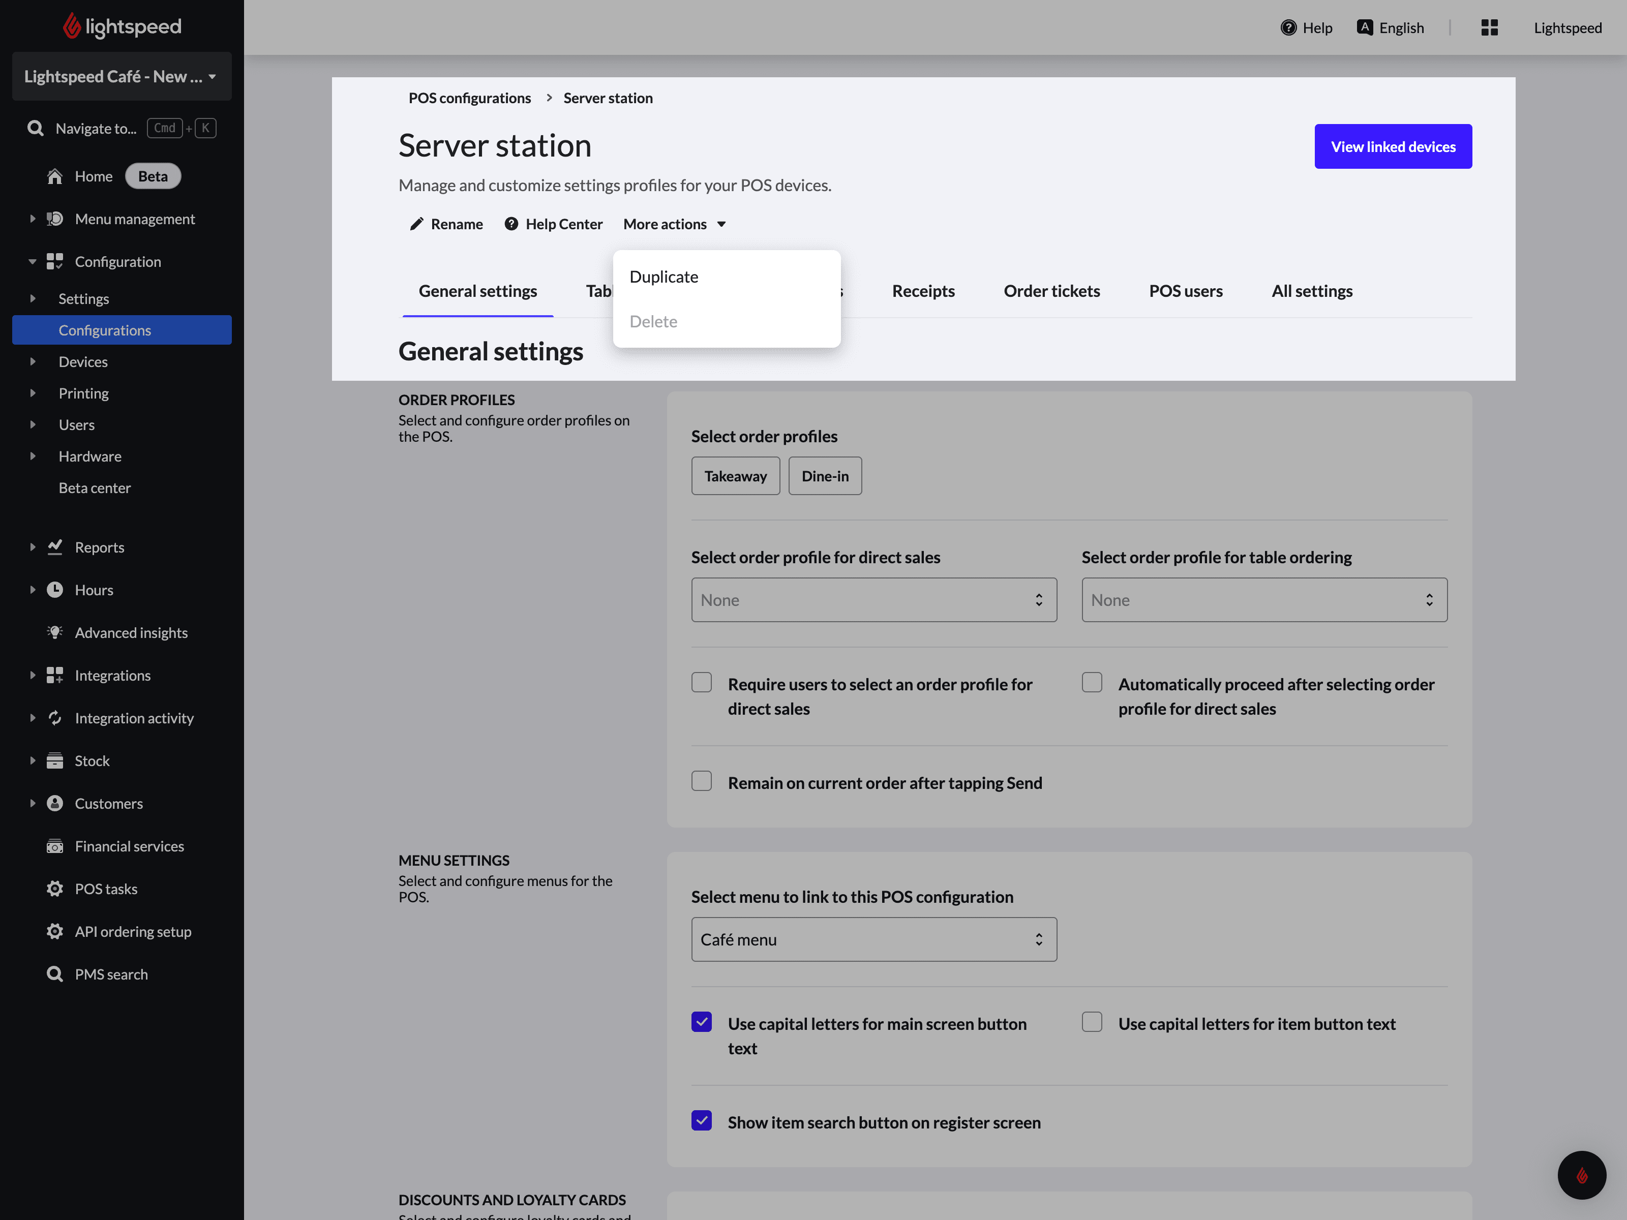The width and height of the screenshot is (1627, 1220).
Task: Click the Configuration grid icon
Action: pyautogui.click(x=55, y=262)
